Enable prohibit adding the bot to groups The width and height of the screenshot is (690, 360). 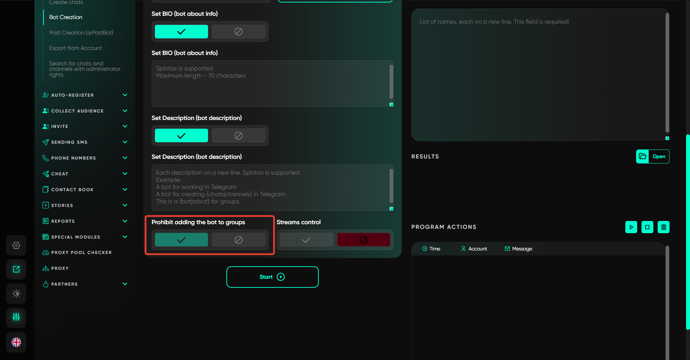coord(181,240)
